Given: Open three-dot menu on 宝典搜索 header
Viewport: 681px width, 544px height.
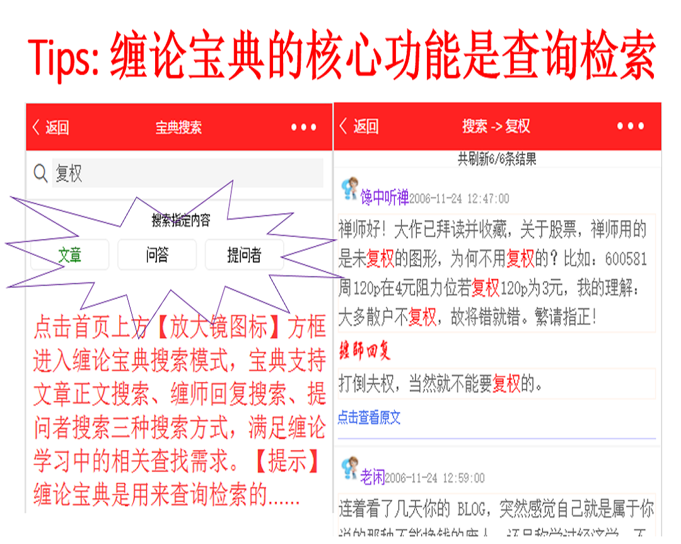Looking at the screenshot, I should pyautogui.click(x=304, y=127).
